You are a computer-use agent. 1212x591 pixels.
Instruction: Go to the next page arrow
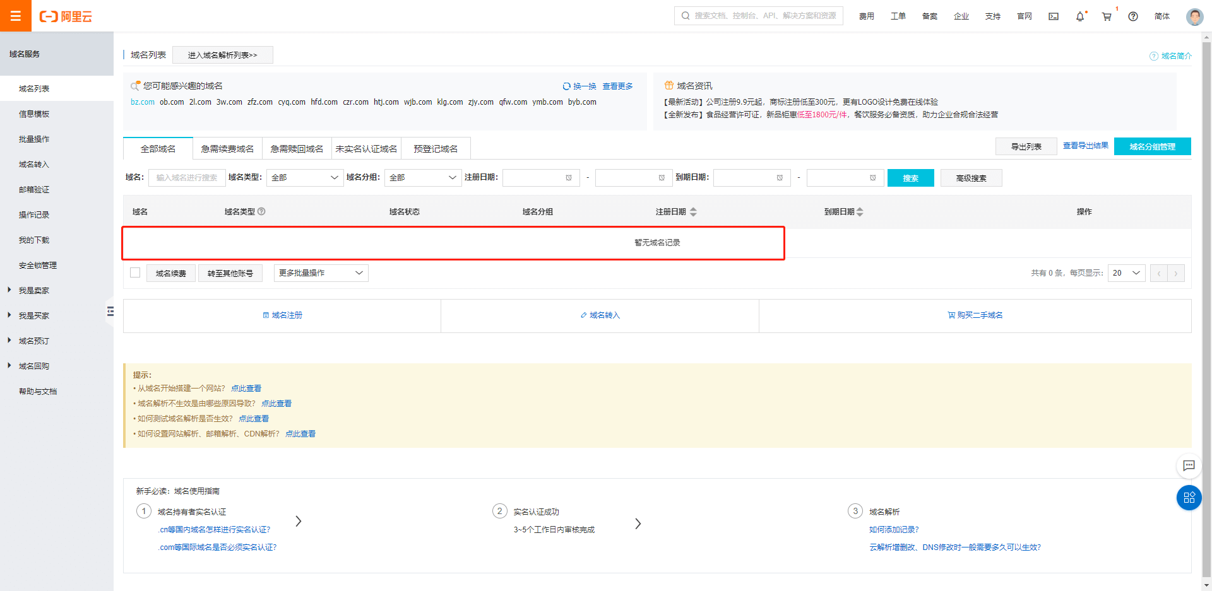pos(1175,273)
